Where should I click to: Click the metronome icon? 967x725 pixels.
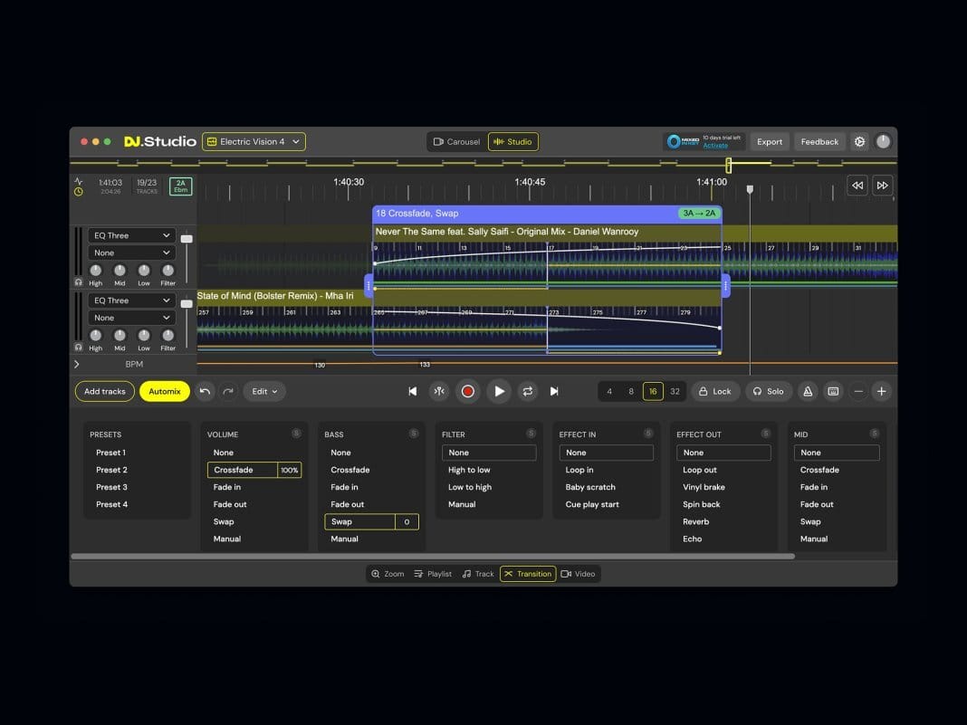(x=808, y=391)
